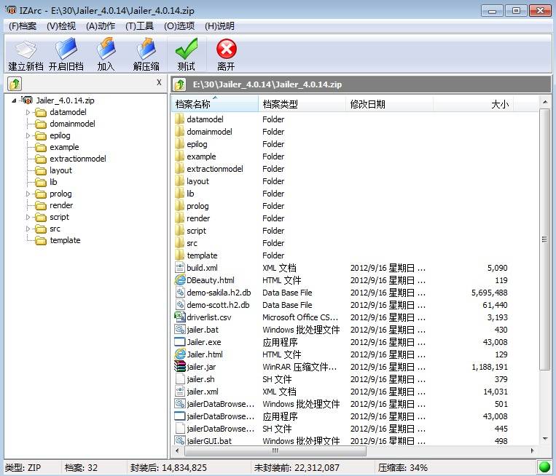Open the (T)工具 menu
Screen dimensions: 556x476
click(139, 25)
